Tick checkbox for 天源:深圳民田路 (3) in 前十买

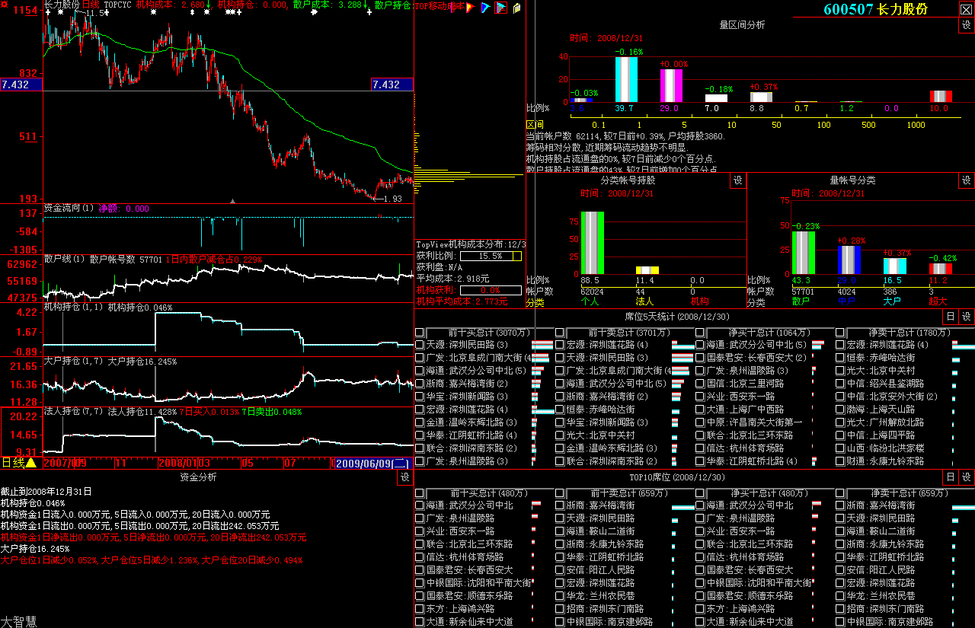pyautogui.click(x=420, y=345)
